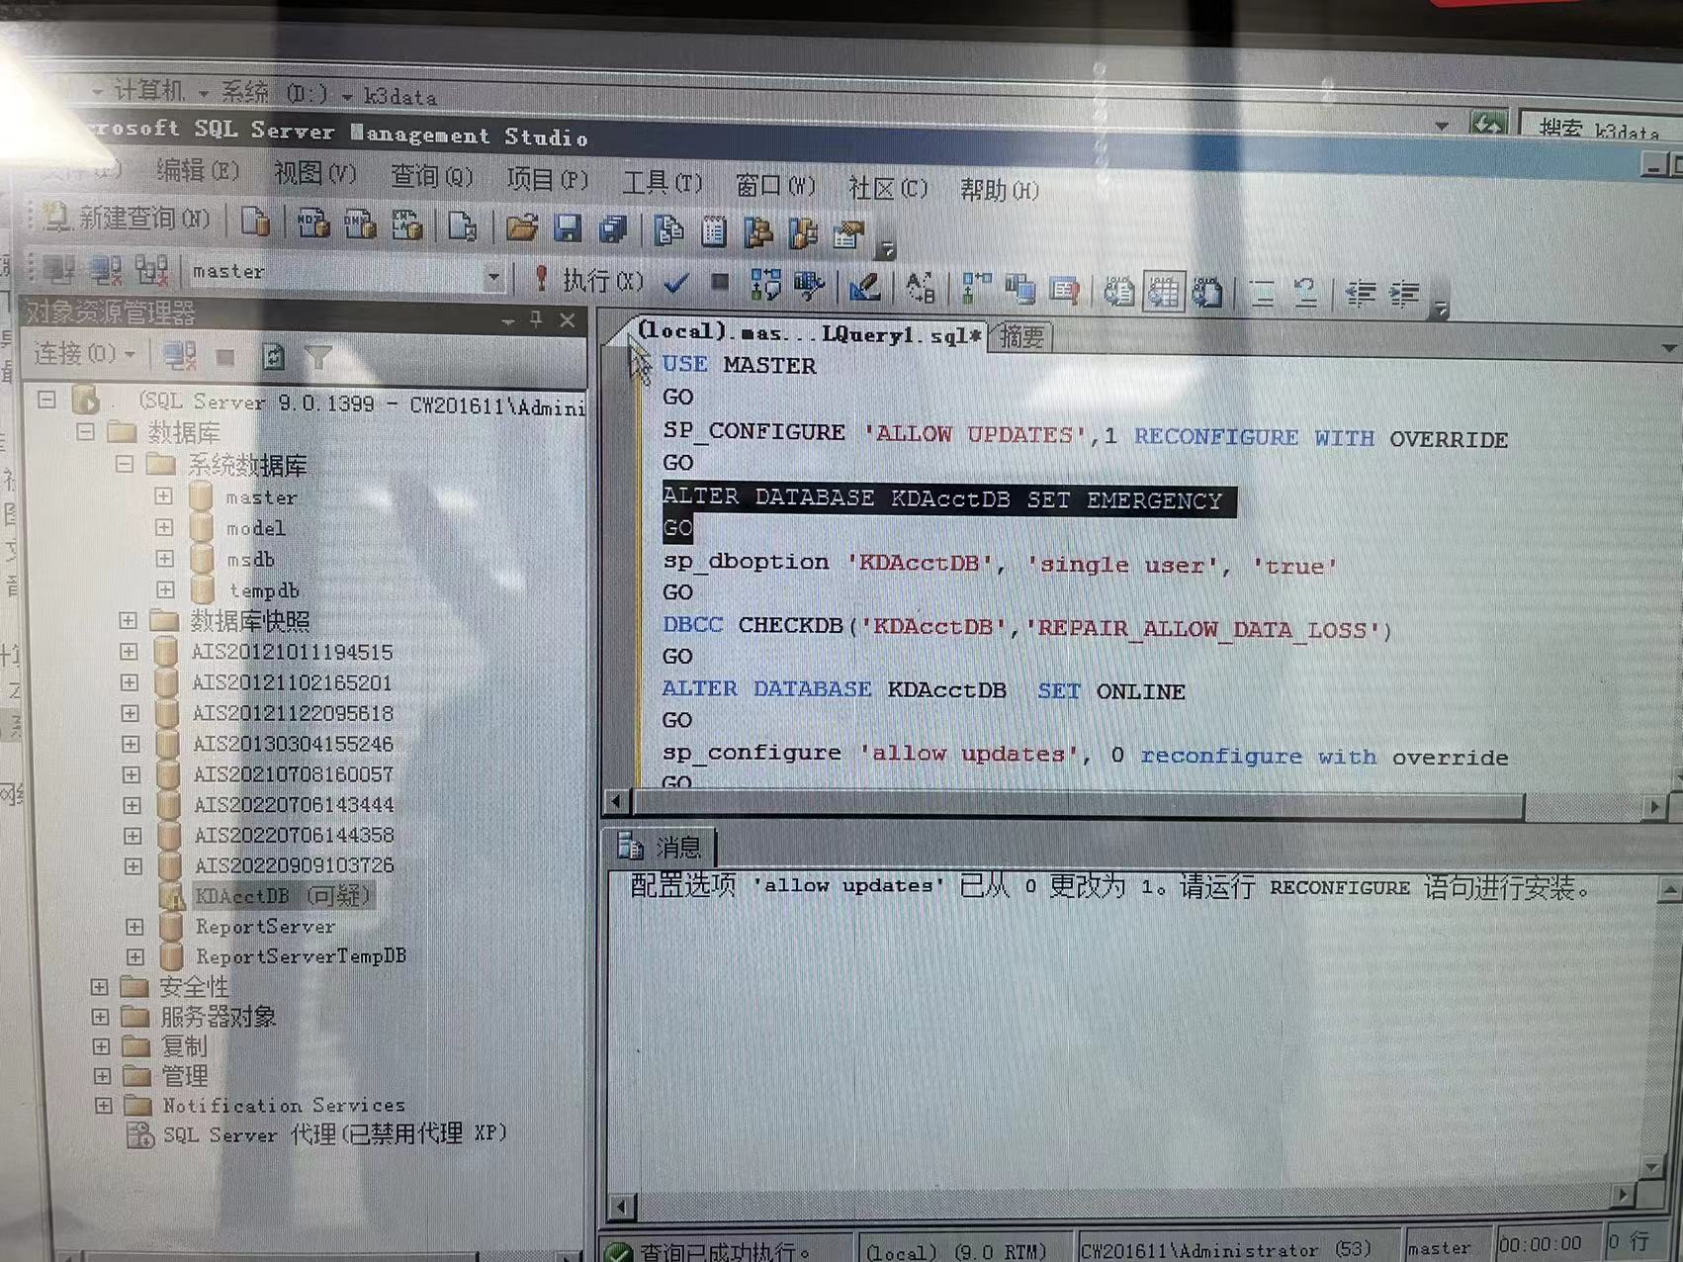Click the filter funnel icon in Object Explorer
The height and width of the screenshot is (1262, 1683).
[318, 357]
